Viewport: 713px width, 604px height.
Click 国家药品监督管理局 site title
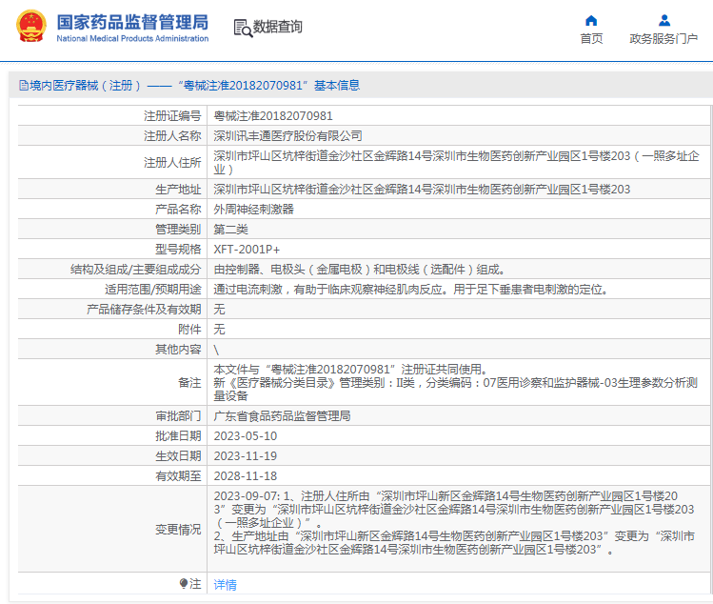pyautogui.click(x=132, y=22)
